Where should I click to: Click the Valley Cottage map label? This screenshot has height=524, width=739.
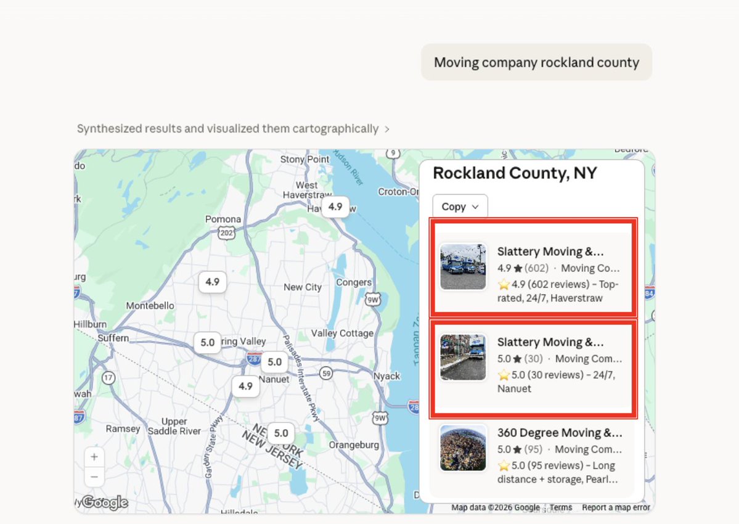(x=342, y=333)
